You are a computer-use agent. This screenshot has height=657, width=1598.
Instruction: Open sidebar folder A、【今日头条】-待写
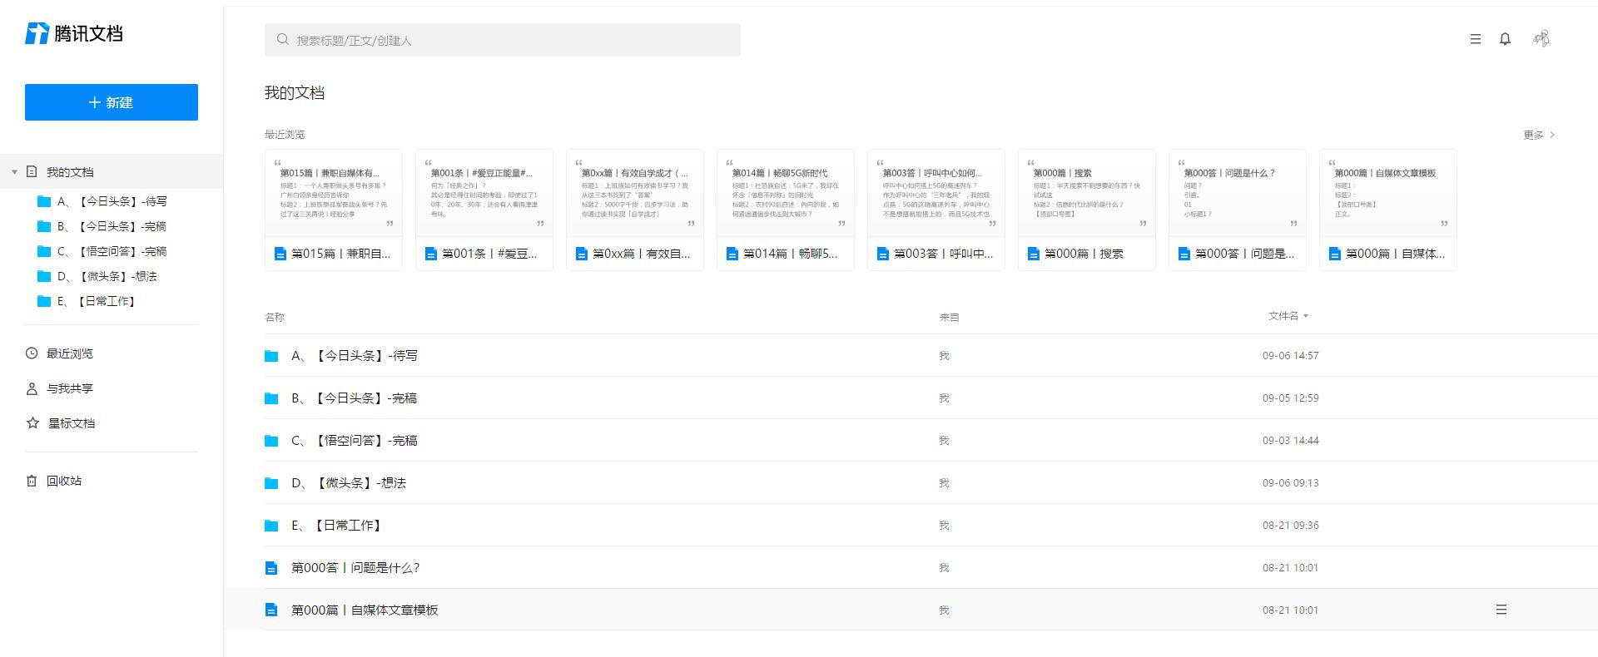tap(102, 201)
